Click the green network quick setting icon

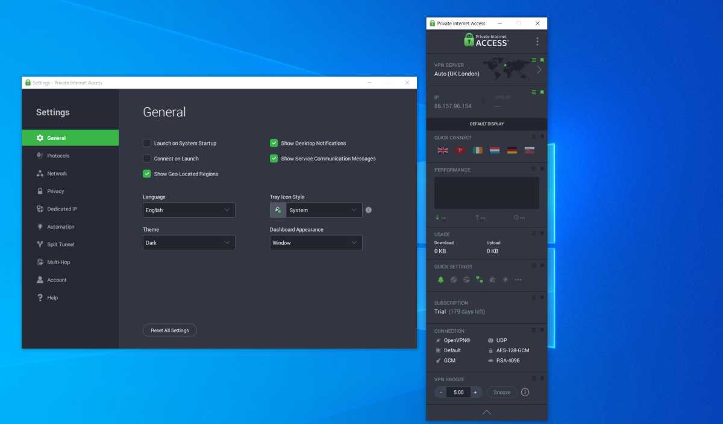[x=480, y=280]
